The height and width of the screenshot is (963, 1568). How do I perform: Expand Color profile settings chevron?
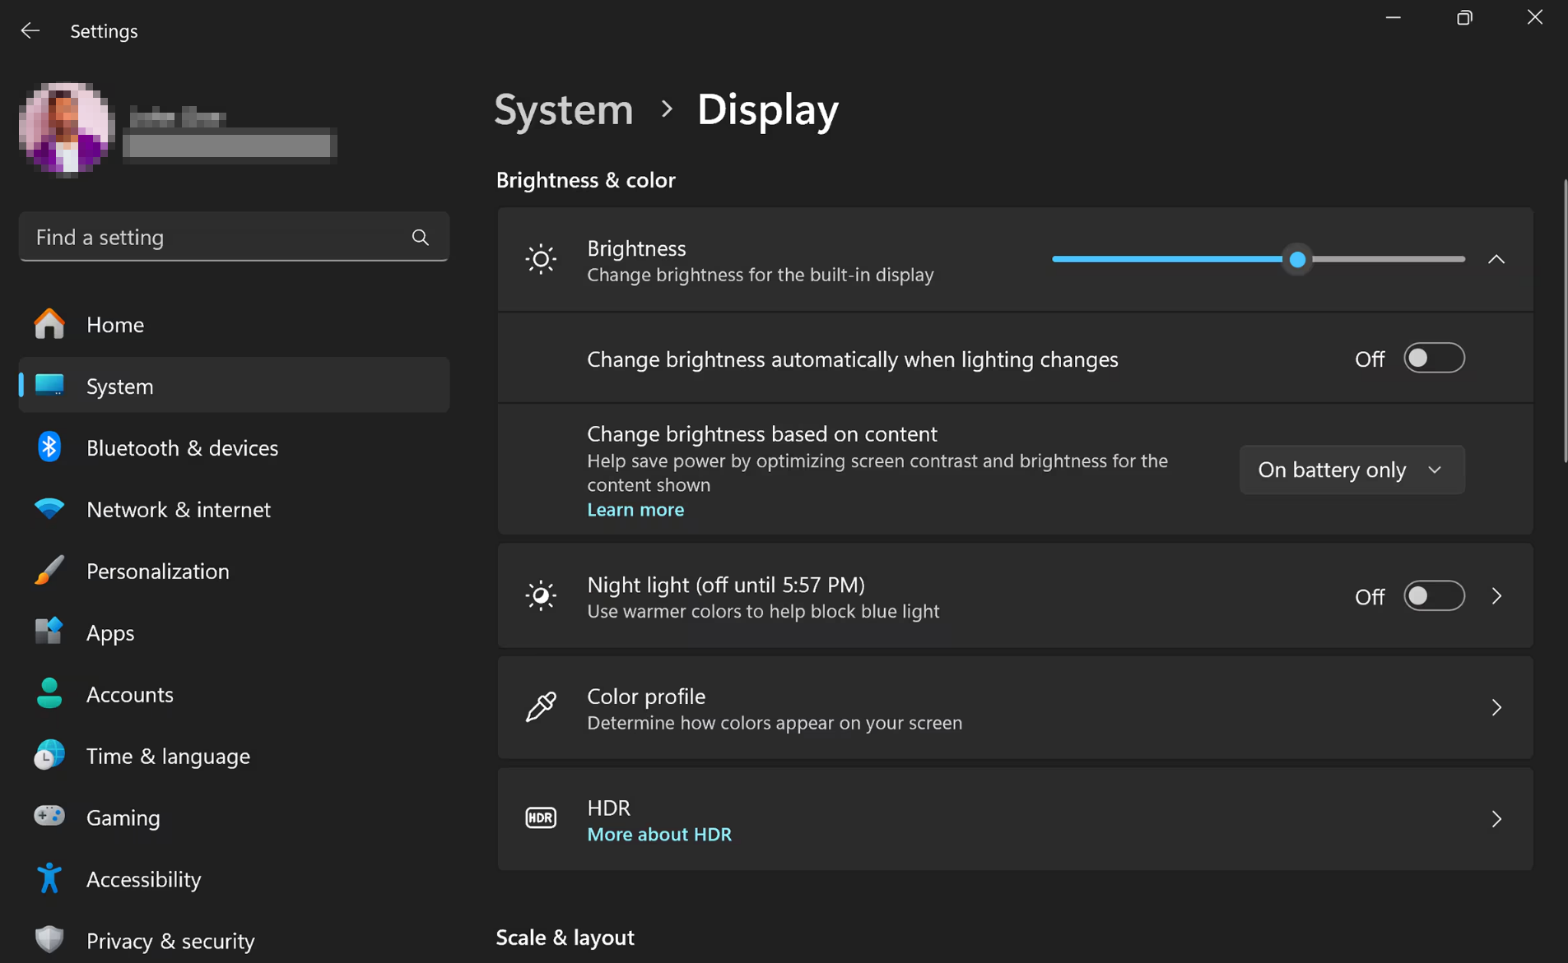click(1496, 707)
